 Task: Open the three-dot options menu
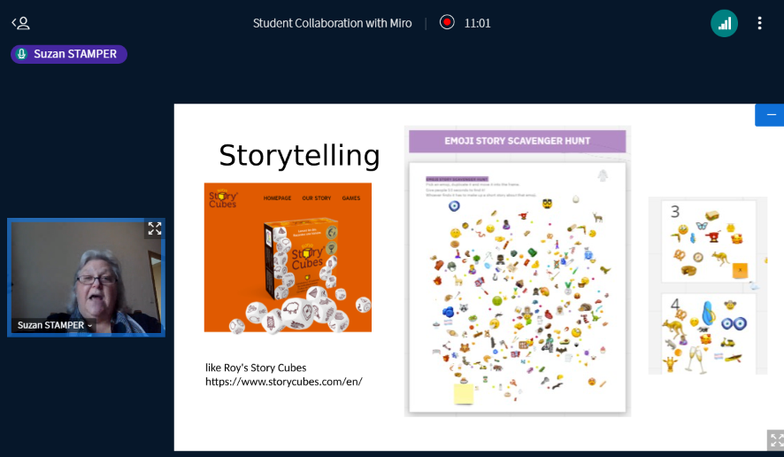click(759, 23)
